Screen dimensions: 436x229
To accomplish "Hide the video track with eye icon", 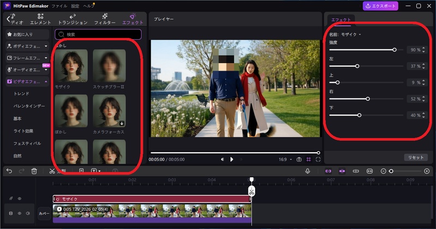I will tap(20, 213).
